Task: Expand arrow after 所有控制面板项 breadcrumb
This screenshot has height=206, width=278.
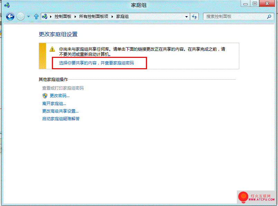Action: click(x=112, y=17)
